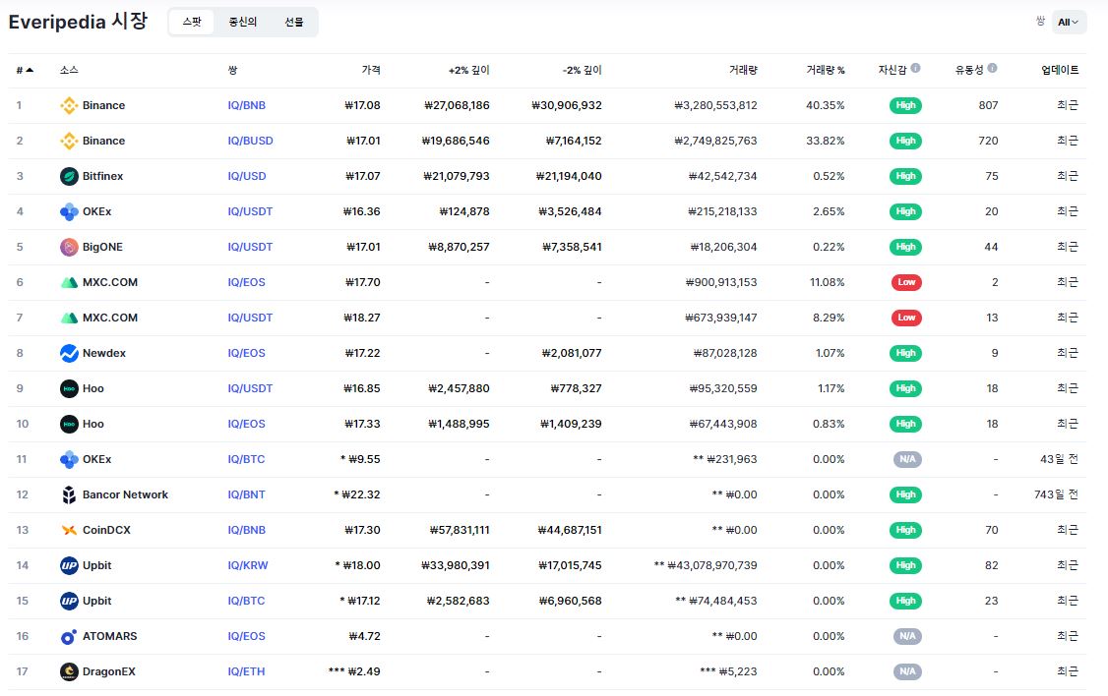The image size is (1108, 696).
Task: Click the liquidity value 807
Action: pyautogui.click(x=989, y=105)
